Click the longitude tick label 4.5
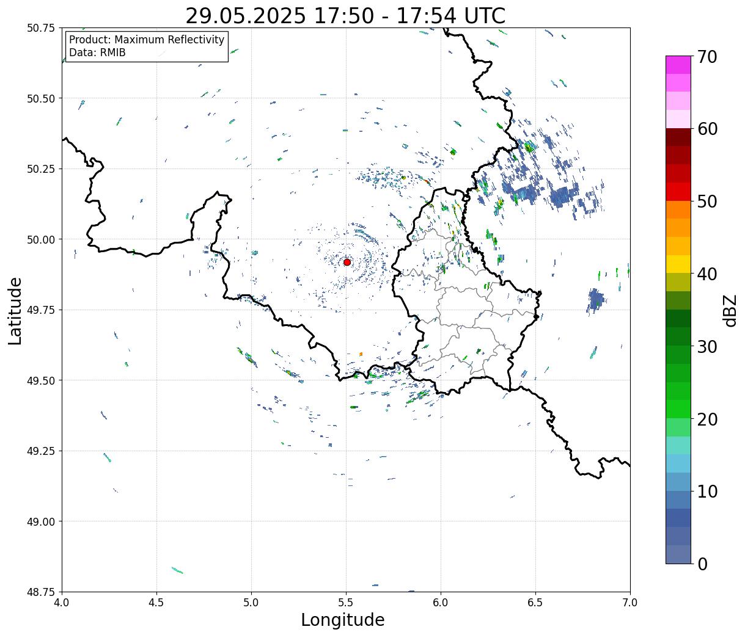 156,602
